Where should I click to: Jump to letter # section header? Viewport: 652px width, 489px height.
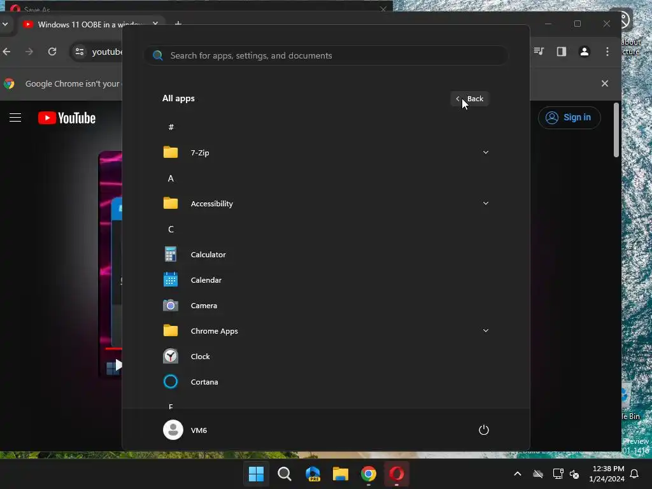pos(171,127)
